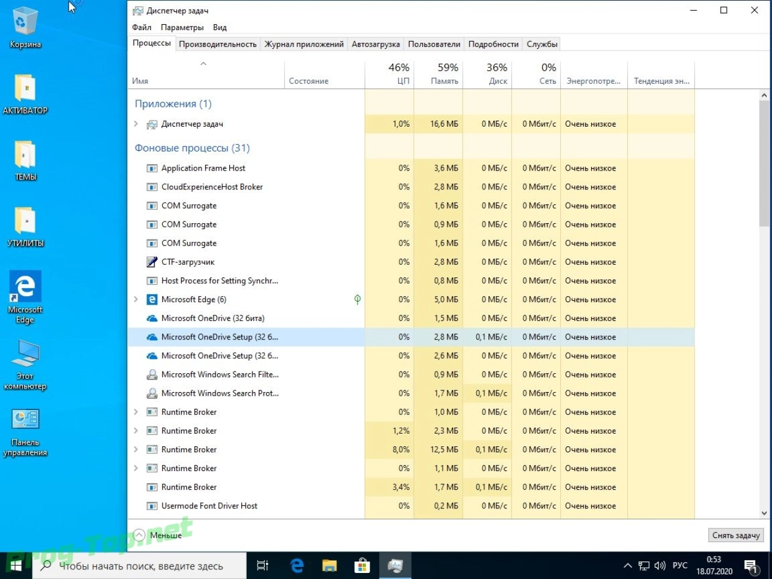The width and height of the screenshot is (772, 579).
Task: Open the Корзина desktop icon
Action: [x=25, y=28]
